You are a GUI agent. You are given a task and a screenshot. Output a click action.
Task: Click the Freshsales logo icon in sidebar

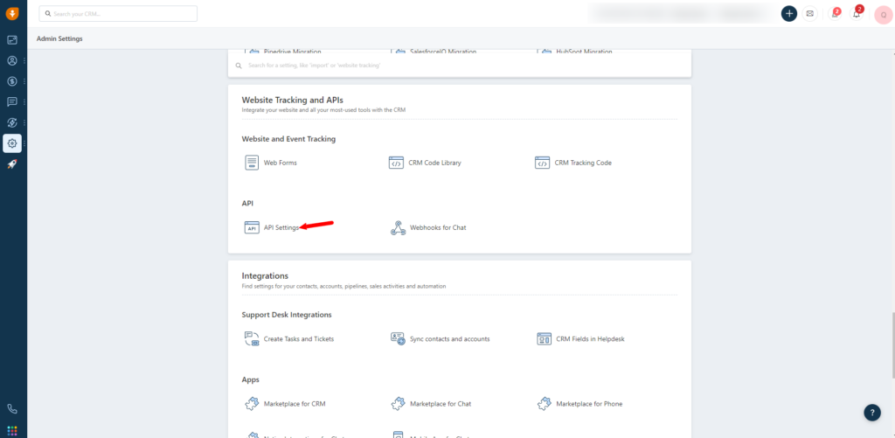pos(12,14)
